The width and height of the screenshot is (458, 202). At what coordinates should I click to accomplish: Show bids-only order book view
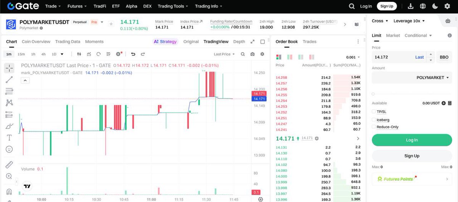[x=301, y=57]
